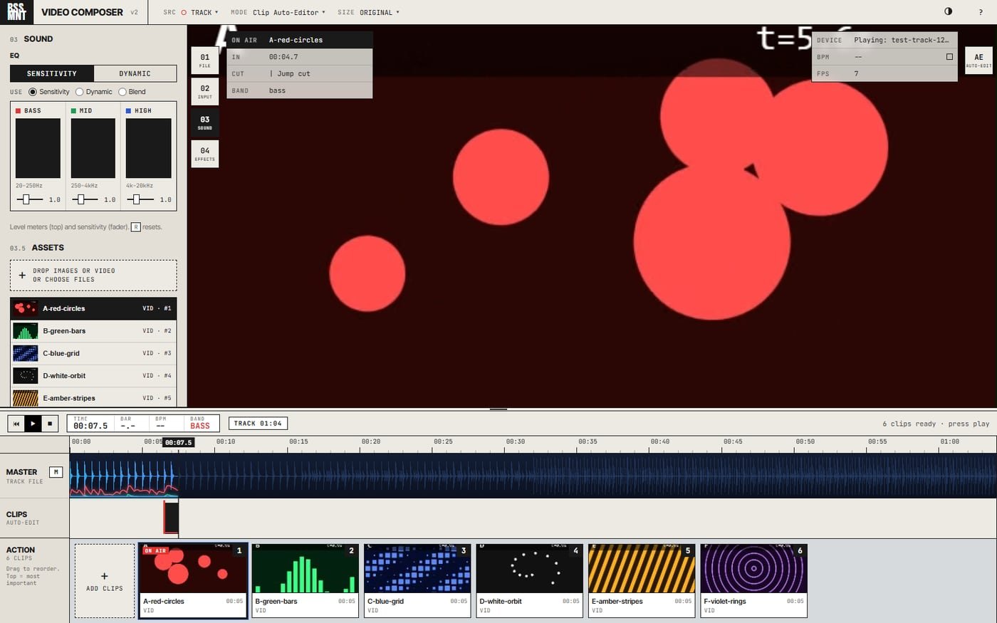Open the CUT Jump cut selector
Screen dimensions: 997x623
click(x=300, y=73)
